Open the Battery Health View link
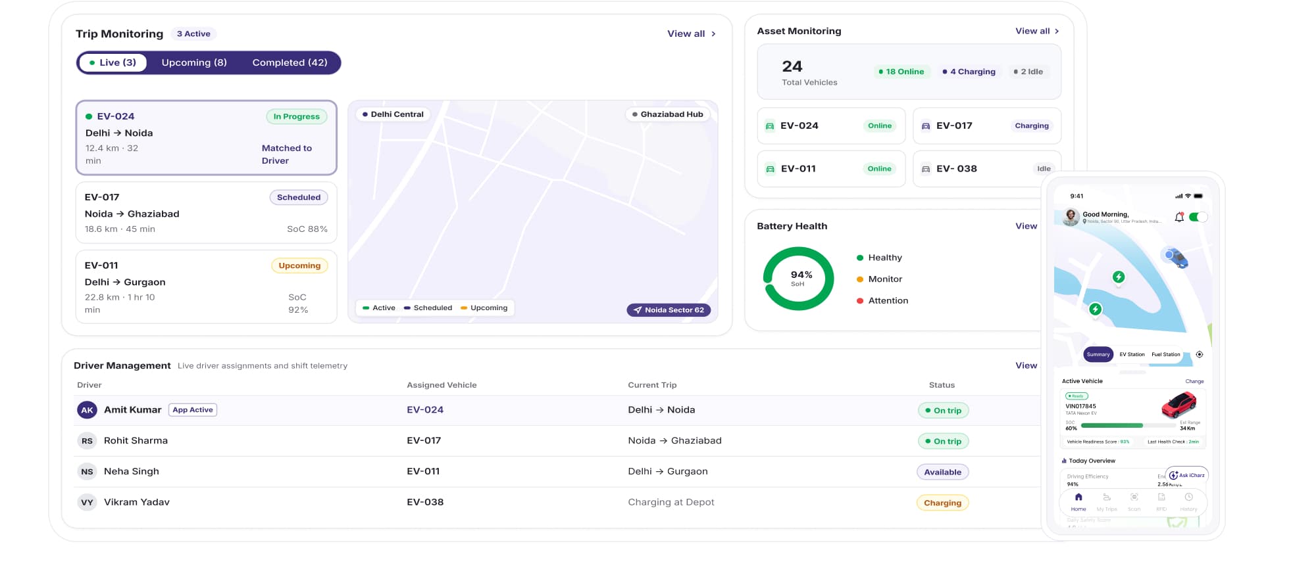 click(1026, 226)
